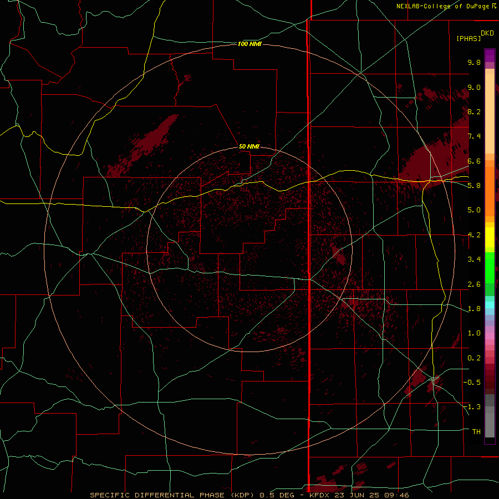Click the 50 NMI range ring label
499x499 pixels.
(249, 146)
